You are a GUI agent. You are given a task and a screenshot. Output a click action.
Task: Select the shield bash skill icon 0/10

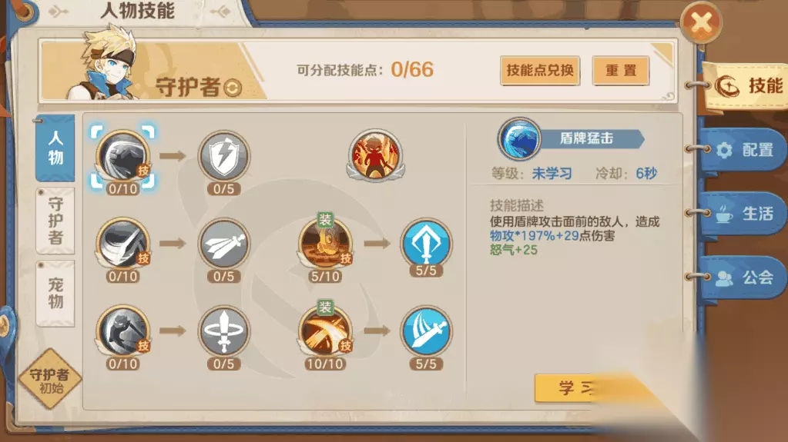click(x=123, y=157)
